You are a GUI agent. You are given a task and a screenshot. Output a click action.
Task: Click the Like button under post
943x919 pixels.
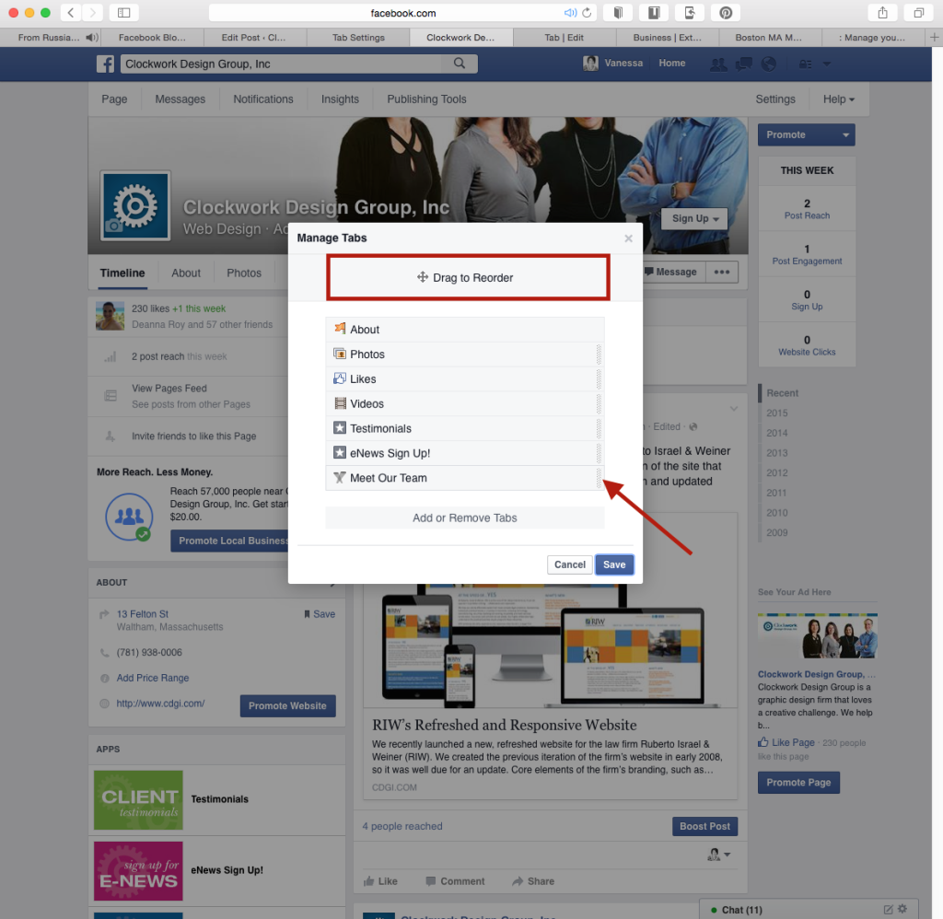(x=380, y=881)
